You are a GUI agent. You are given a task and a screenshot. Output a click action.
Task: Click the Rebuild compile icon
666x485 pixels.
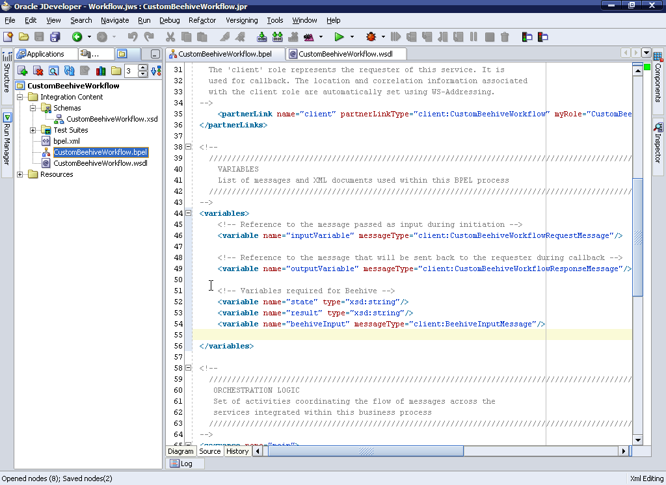click(x=278, y=37)
